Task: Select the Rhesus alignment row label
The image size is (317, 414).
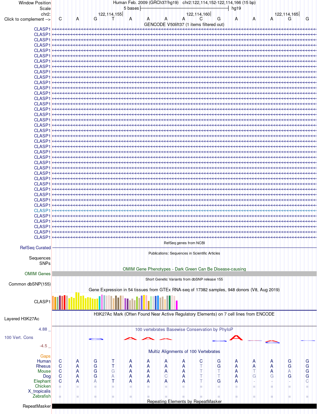Action: pyautogui.click(x=43, y=366)
